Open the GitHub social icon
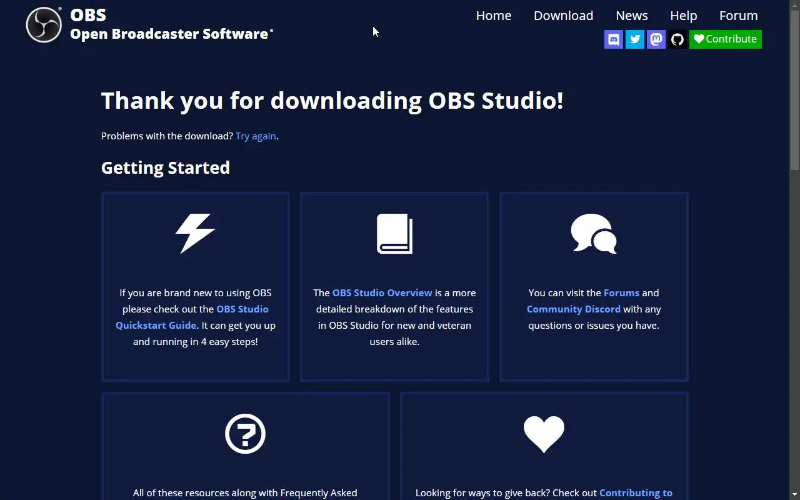Viewport: 800px width, 500px height. [677, 39]
